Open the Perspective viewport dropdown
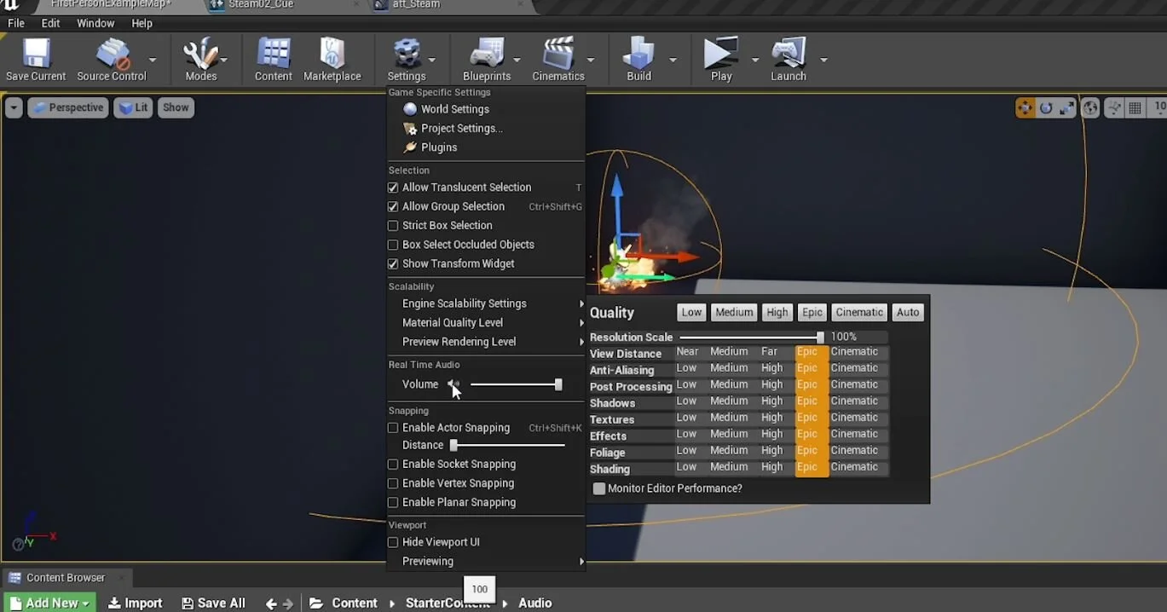This screenshot has height=612, width=1167. [67, 107]
